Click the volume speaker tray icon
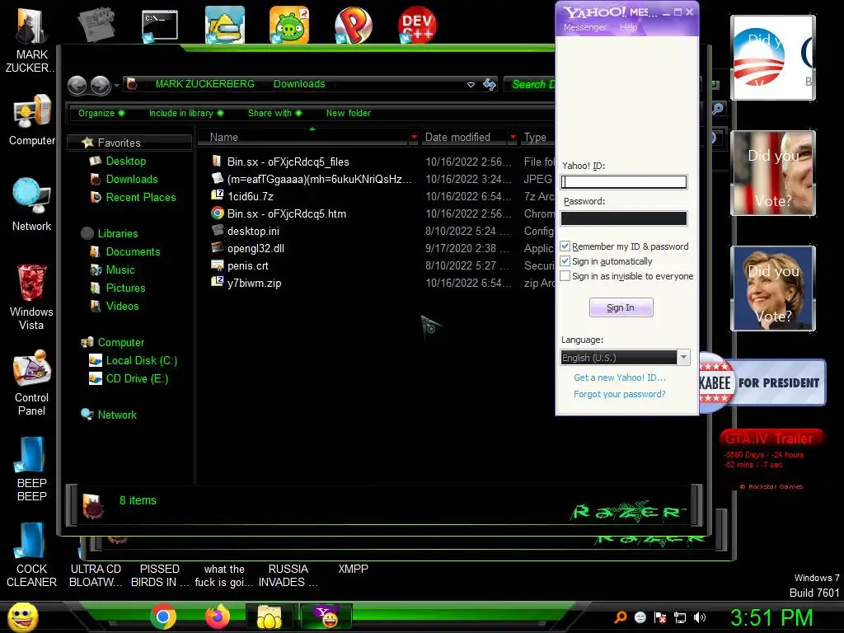The height and width of the screenshot is (633, 844). [x=700, y=617]
